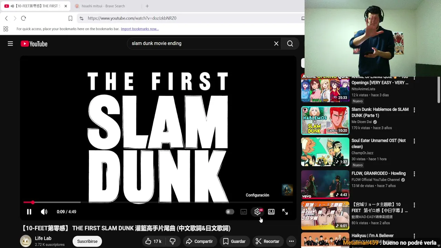
Task: Open the YouTube hamburger guide menu
Action: [x=10, y=44]
